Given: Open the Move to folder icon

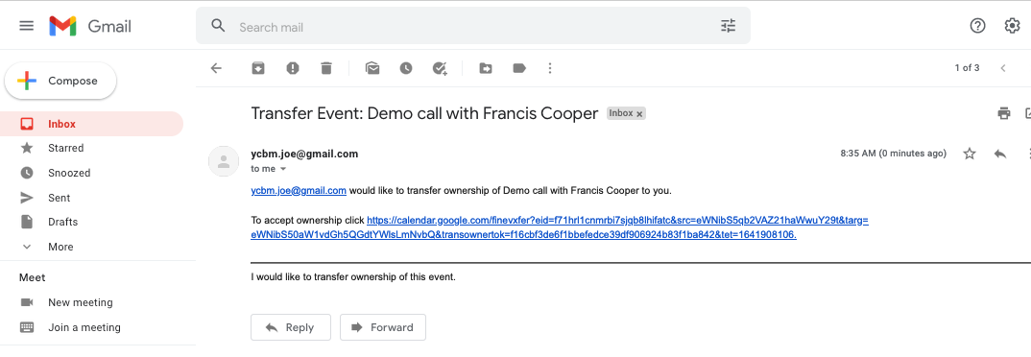Looking at the screenshot, I should (485, 68).
